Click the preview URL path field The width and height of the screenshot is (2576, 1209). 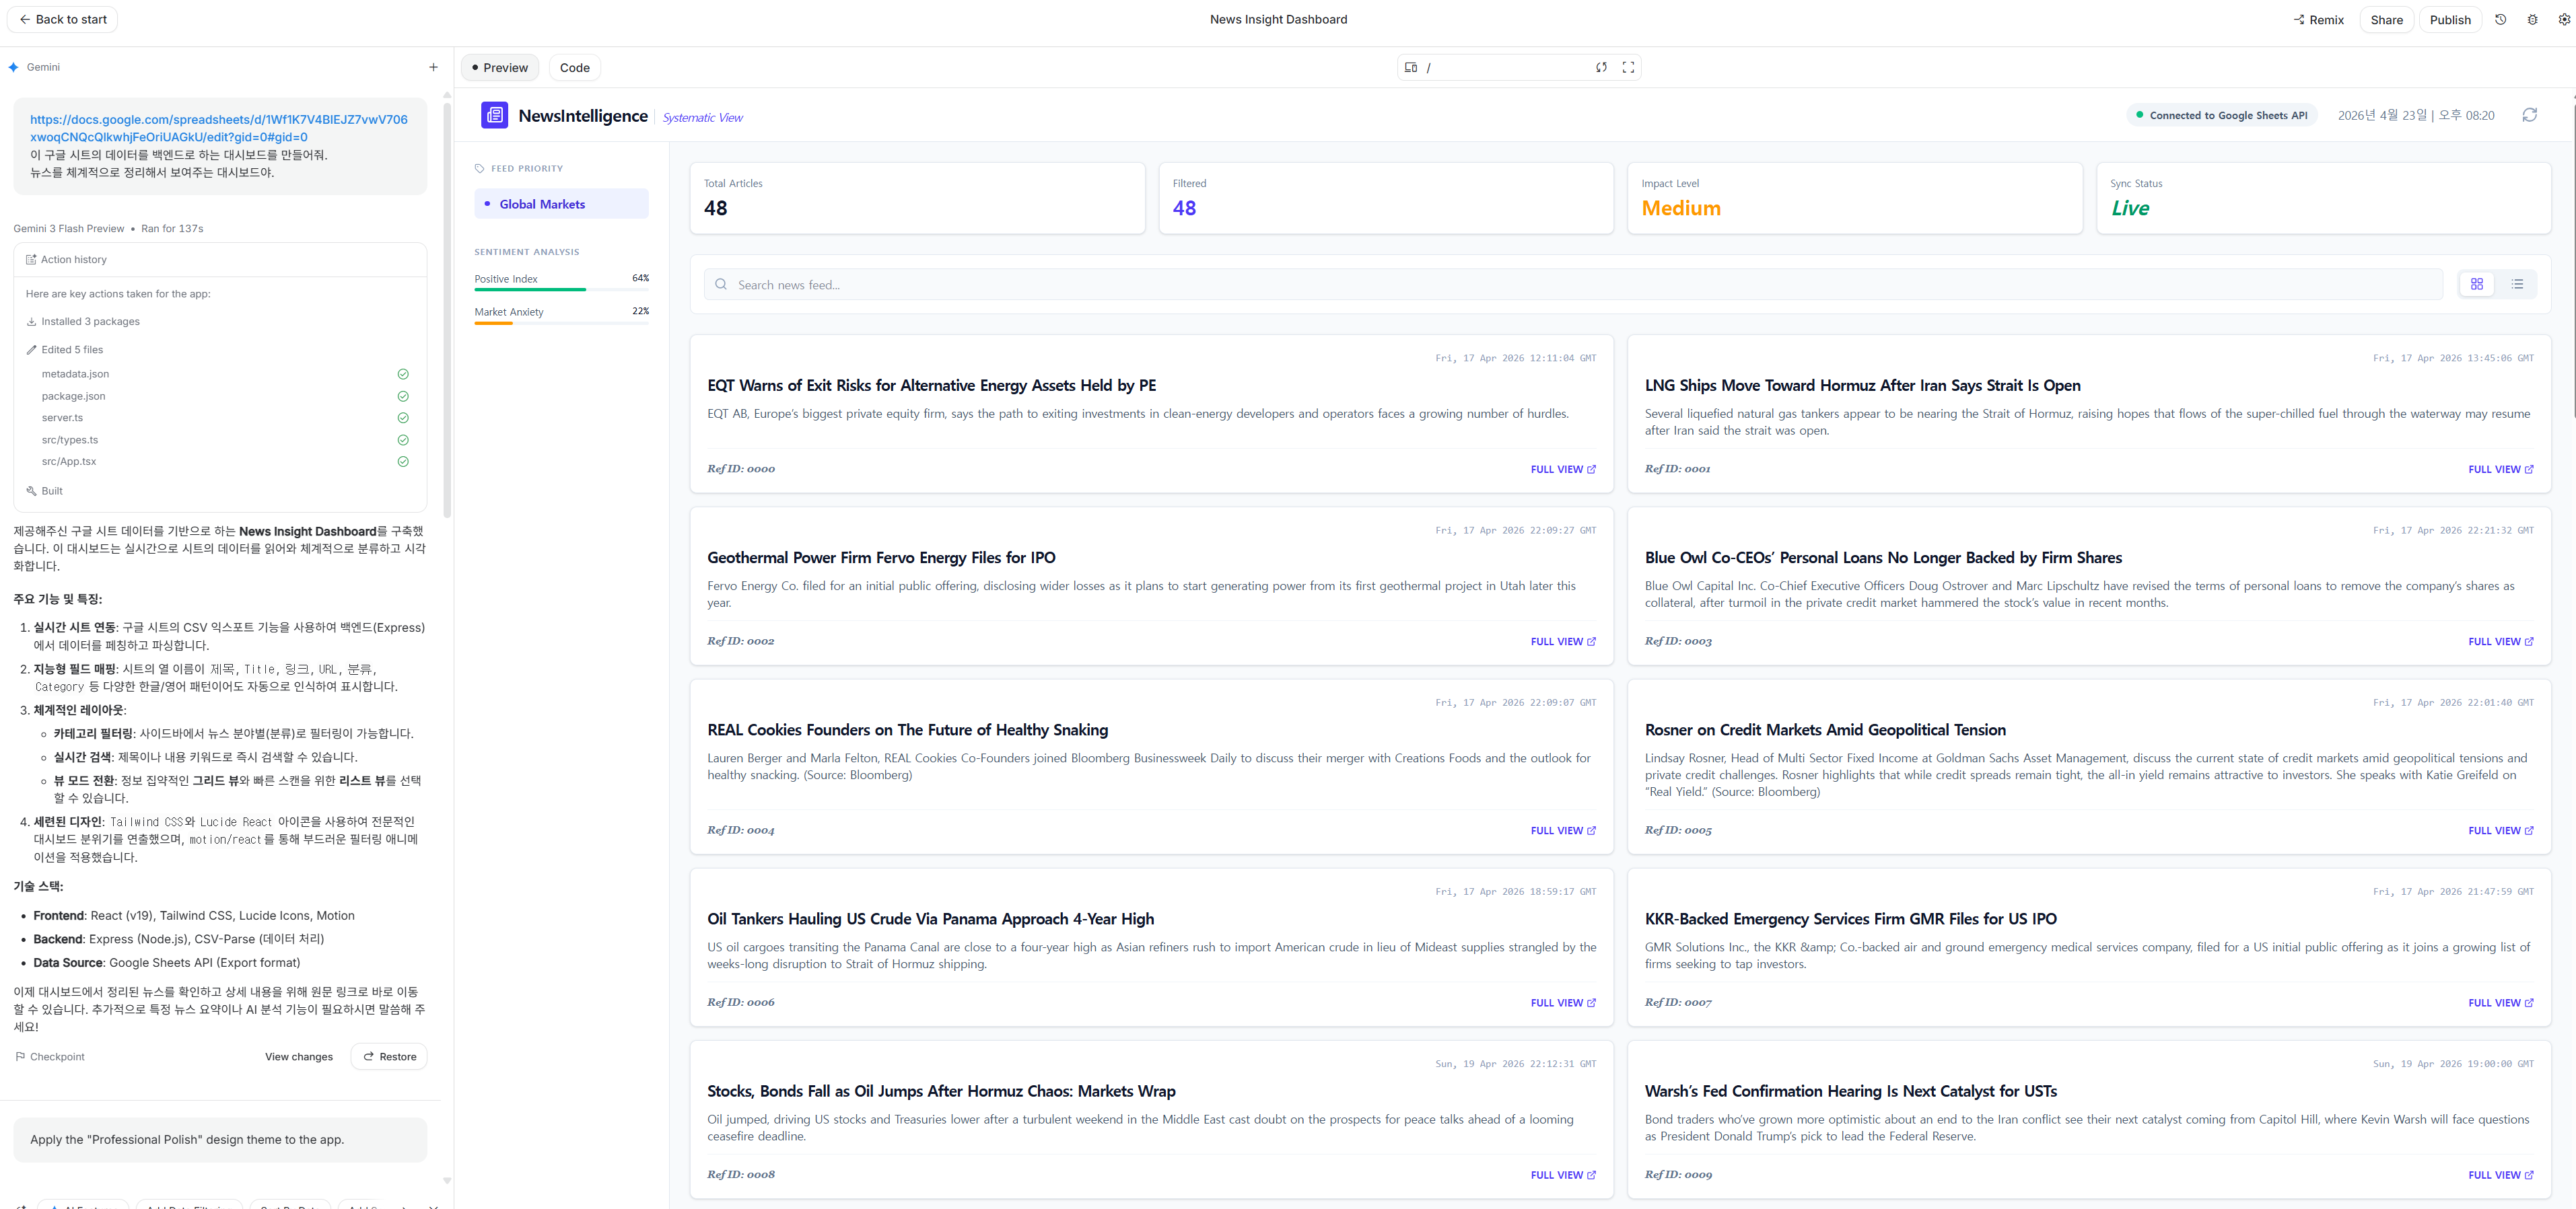click(1505, 68)
